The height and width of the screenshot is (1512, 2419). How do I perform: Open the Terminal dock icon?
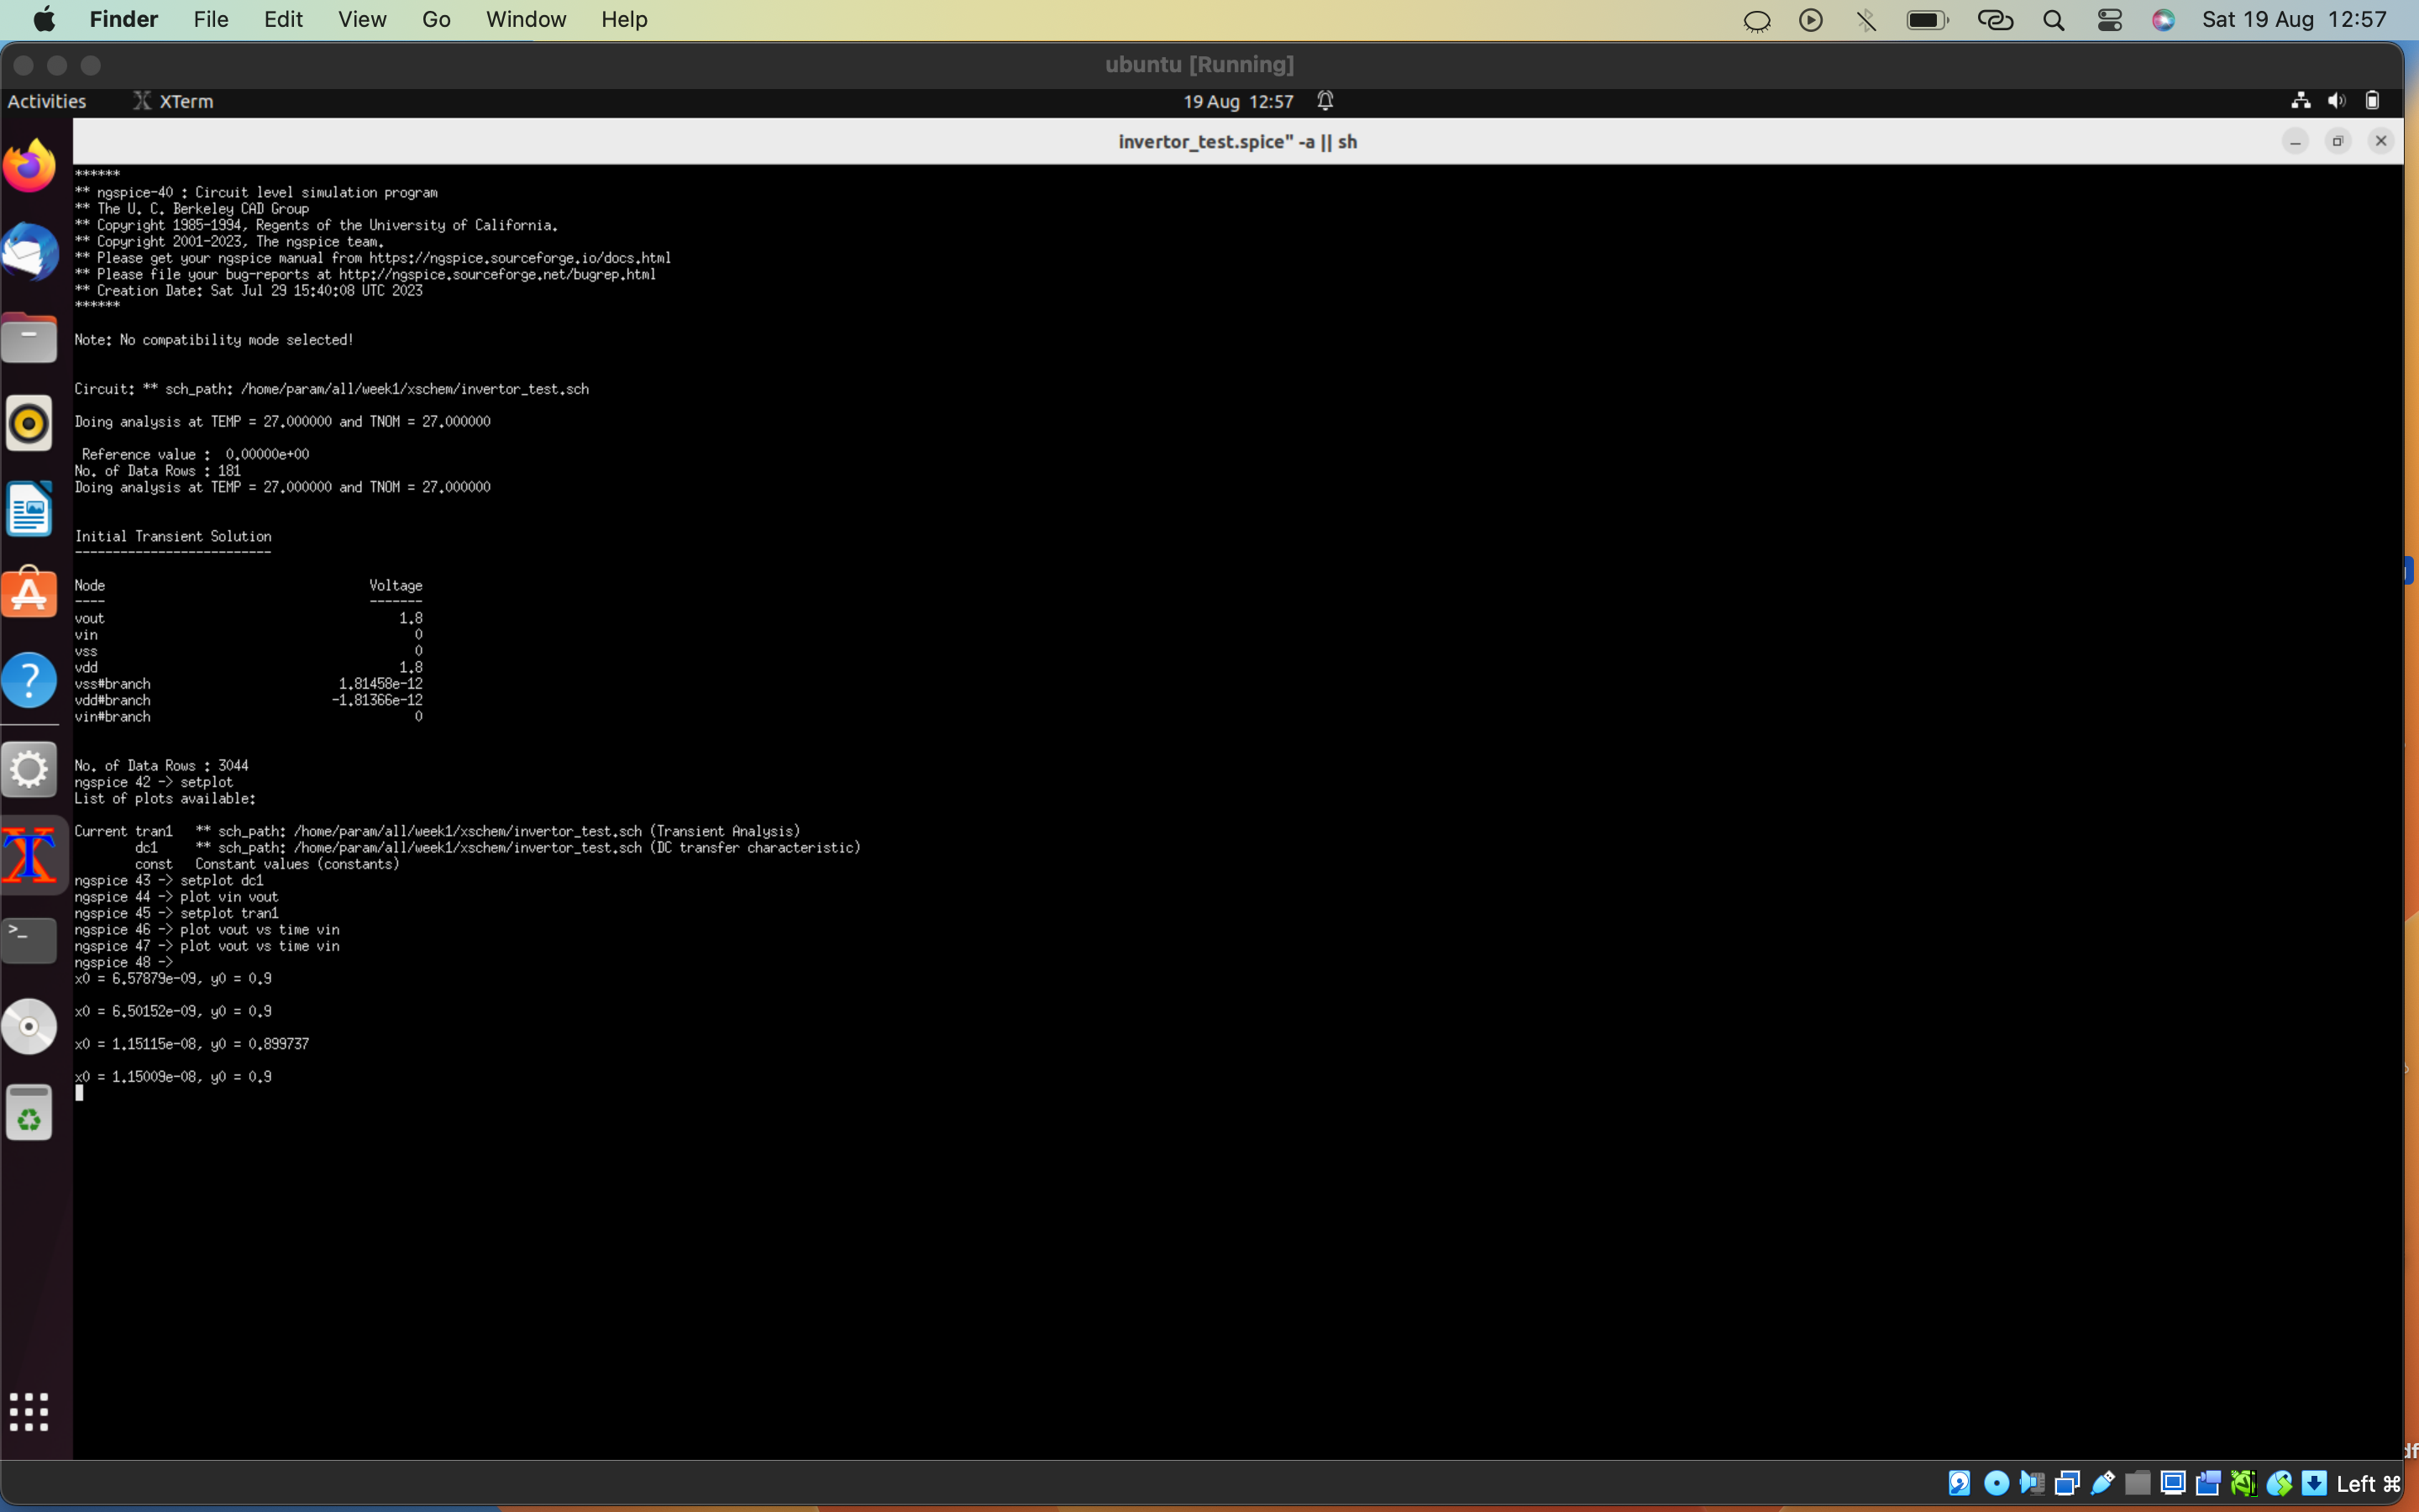click(29, 940)
